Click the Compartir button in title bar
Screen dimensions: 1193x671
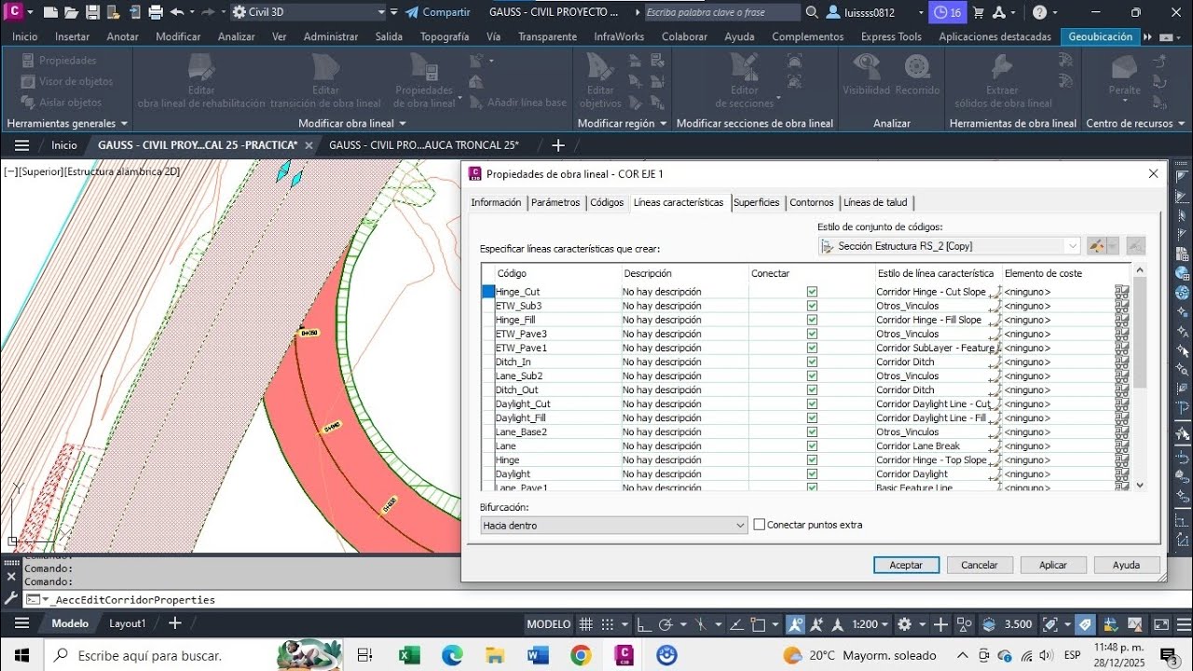click(x=437, y=12)
